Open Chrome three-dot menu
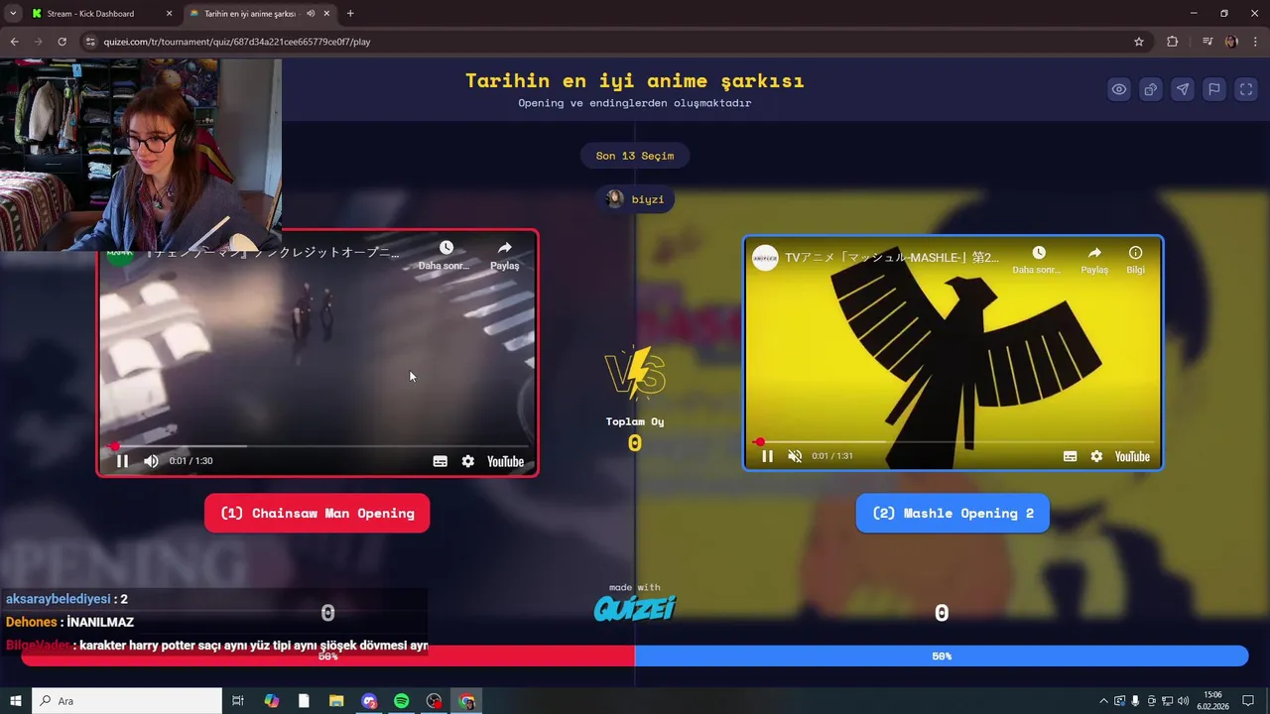1270x714 pixels. [x=1255, y=42]
